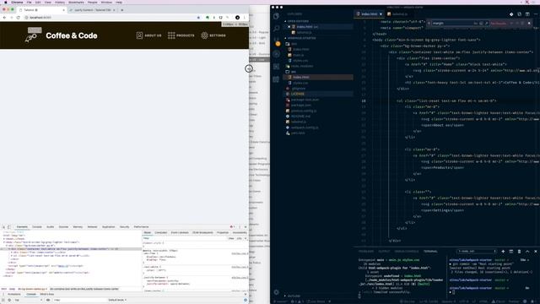Open the macOS History menu

[x=60, y=2]
